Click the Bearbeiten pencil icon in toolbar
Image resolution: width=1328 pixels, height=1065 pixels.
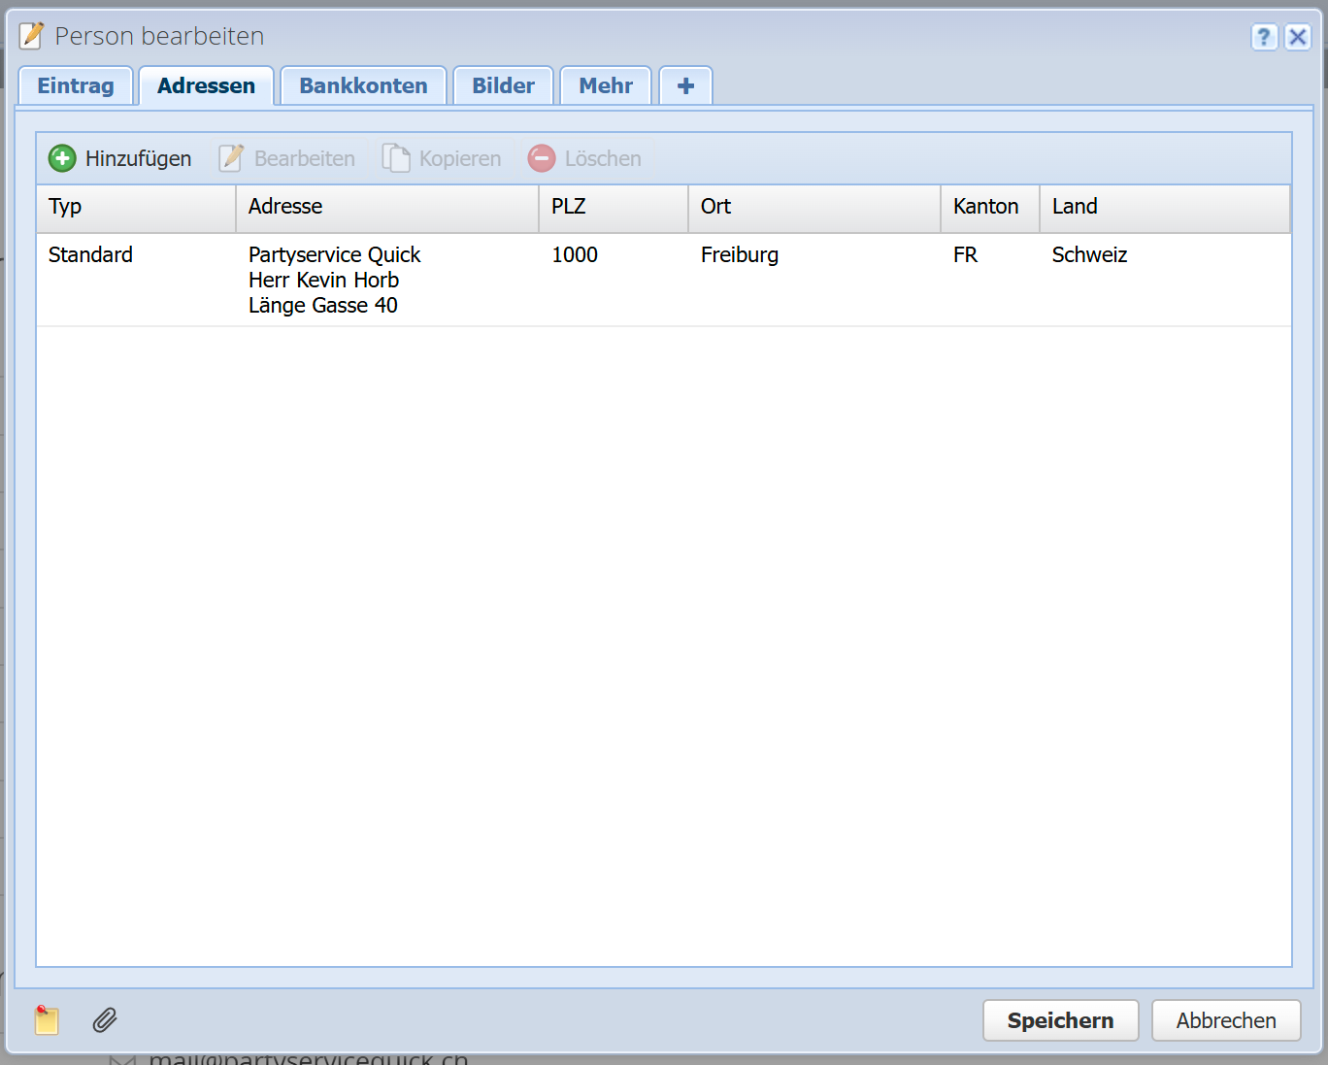tap(231, 158)
